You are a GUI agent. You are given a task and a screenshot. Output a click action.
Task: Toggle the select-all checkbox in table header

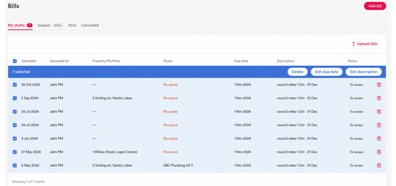(15, 61)
